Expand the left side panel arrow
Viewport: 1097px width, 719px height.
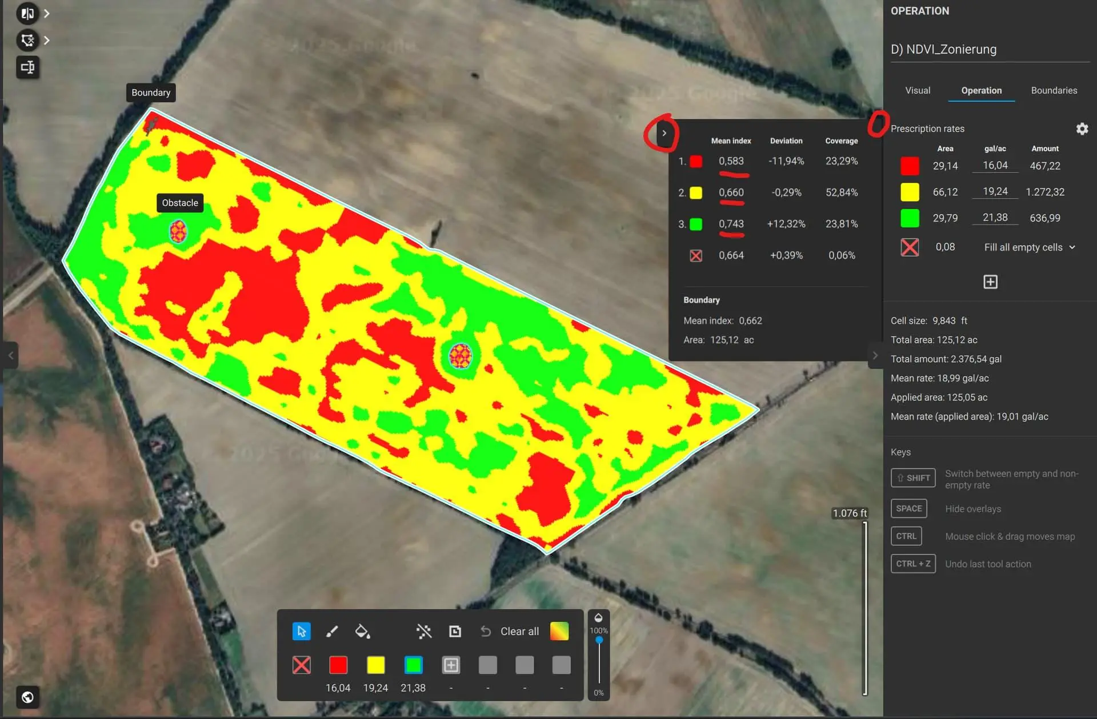[x=10, y=355]
